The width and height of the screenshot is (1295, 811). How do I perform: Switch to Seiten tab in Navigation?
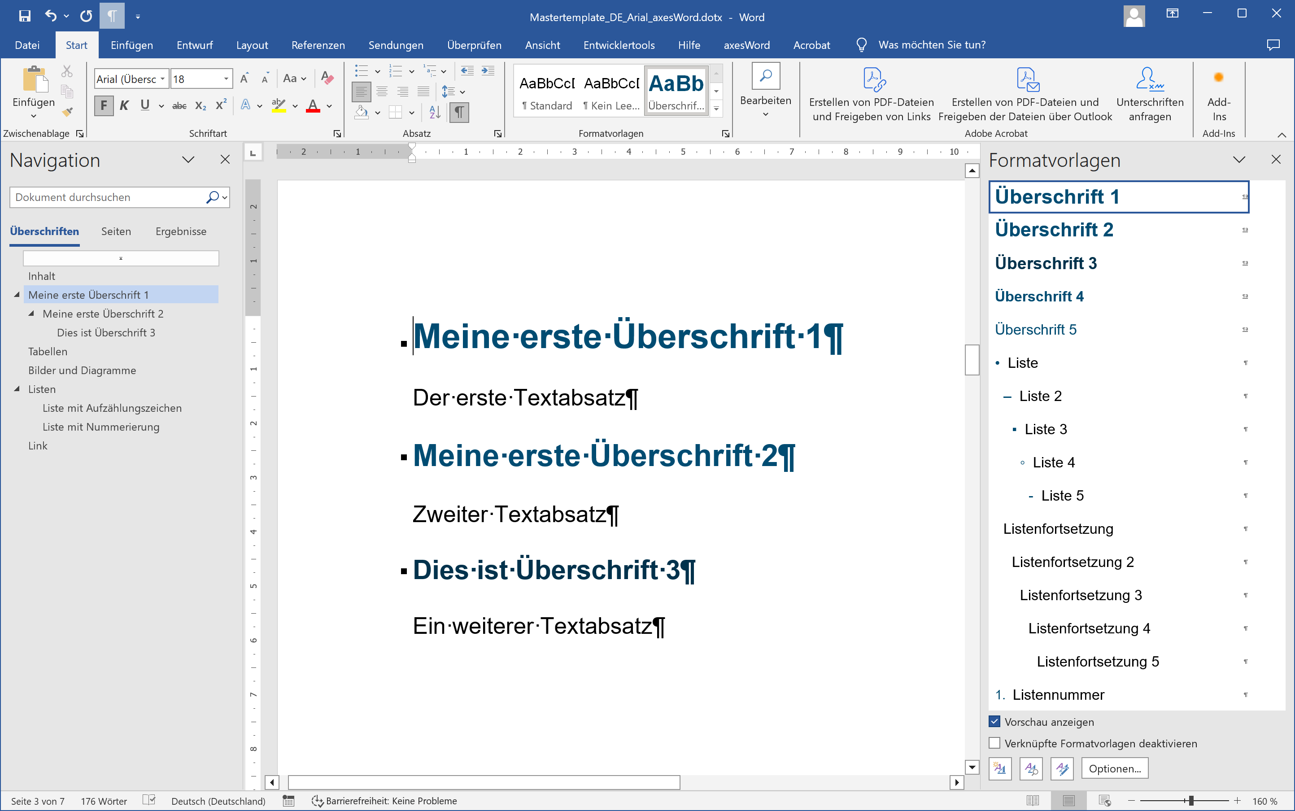(x=116, y=231)
